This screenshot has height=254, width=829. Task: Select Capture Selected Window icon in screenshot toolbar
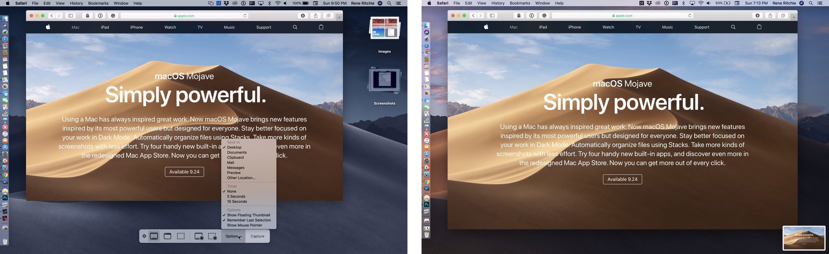point(168,236)
